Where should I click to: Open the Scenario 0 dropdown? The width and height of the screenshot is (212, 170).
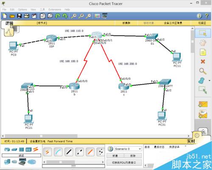(x=128, y=149)
